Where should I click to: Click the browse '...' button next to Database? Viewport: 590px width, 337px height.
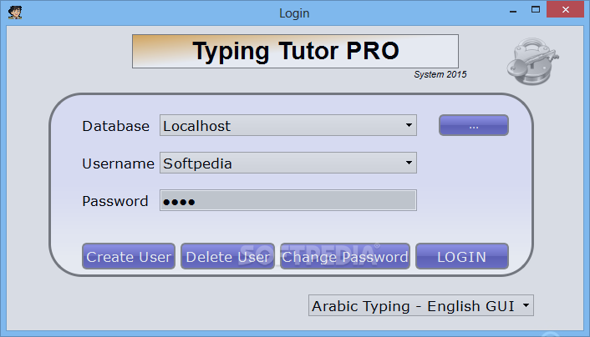click(474, 125)
